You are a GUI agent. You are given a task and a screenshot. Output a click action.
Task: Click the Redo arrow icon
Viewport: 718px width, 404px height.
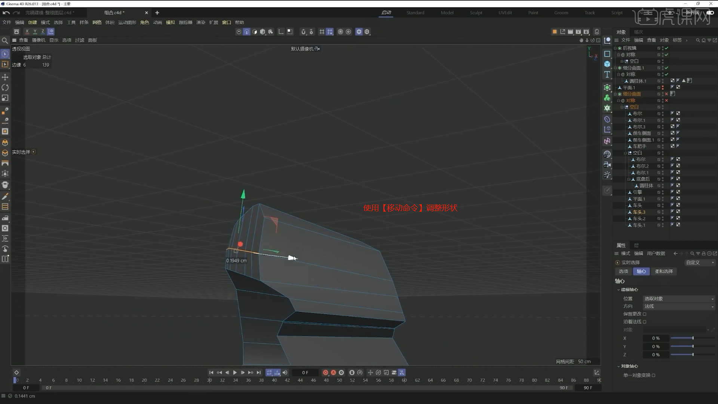coord(16,13)
